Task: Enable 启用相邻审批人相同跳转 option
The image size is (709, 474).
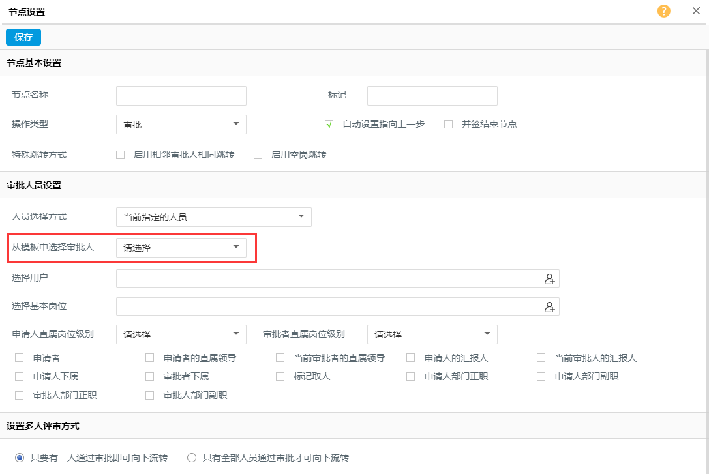Action: coord(120,155)
